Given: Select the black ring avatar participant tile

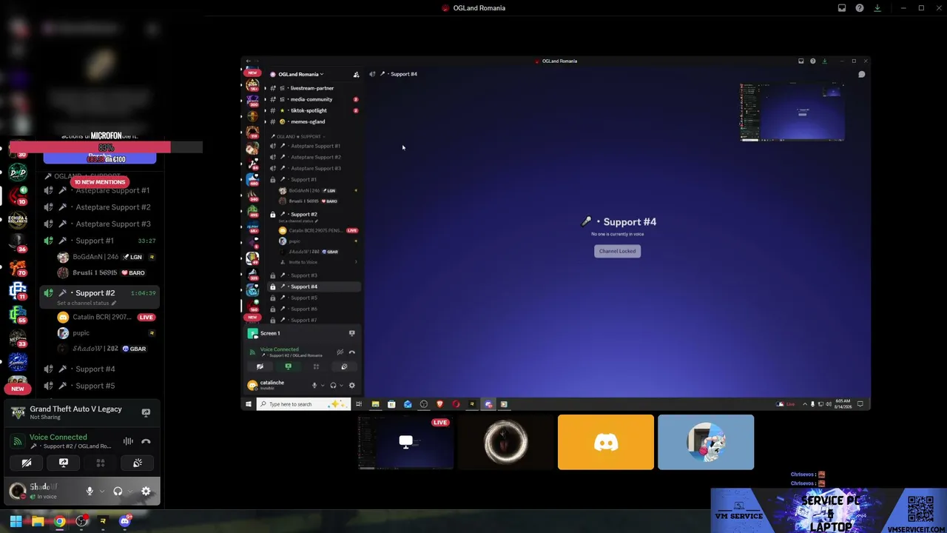Looking at the screenshot, I should 506,442.
